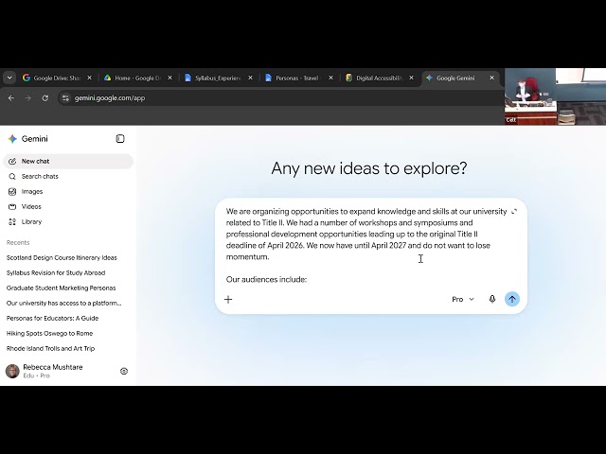Viewport: 606px width, 454px height.
Task: Switch to the Home - Google Drive tab
Action: point(137,78)
